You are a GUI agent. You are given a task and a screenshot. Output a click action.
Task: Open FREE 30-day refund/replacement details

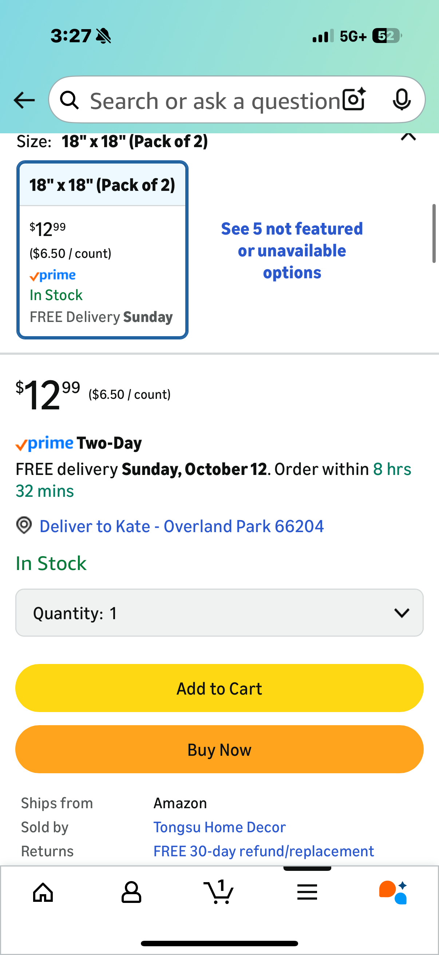(x=264, y=851)
